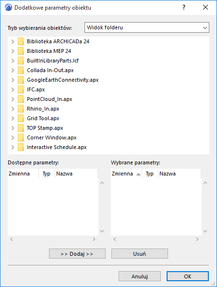Click the TOP Stamp.apx folder icon

(x=21, y=128)
